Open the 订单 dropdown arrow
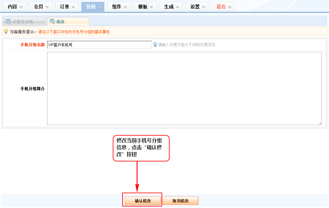The image size is (329, 208). pyautogui.click(x=73, y=7)
